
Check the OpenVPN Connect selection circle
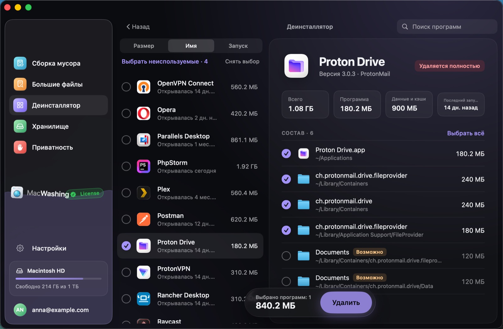(126, 87)
